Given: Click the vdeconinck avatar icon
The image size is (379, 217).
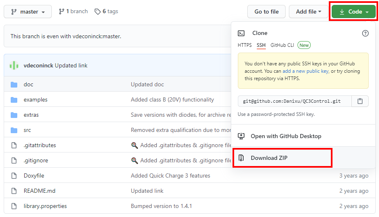Looking at the screenshot, I should pyautogui.click(x=14, y=65).
